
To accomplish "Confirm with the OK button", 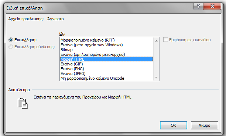I will (x=174, y=125).
